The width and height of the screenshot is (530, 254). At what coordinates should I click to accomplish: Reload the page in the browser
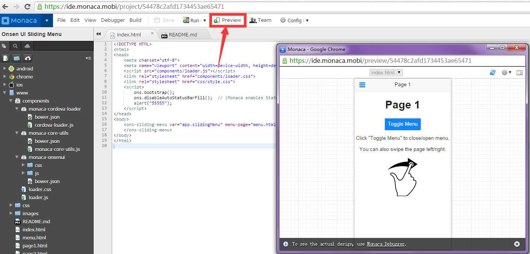point(27,7)
